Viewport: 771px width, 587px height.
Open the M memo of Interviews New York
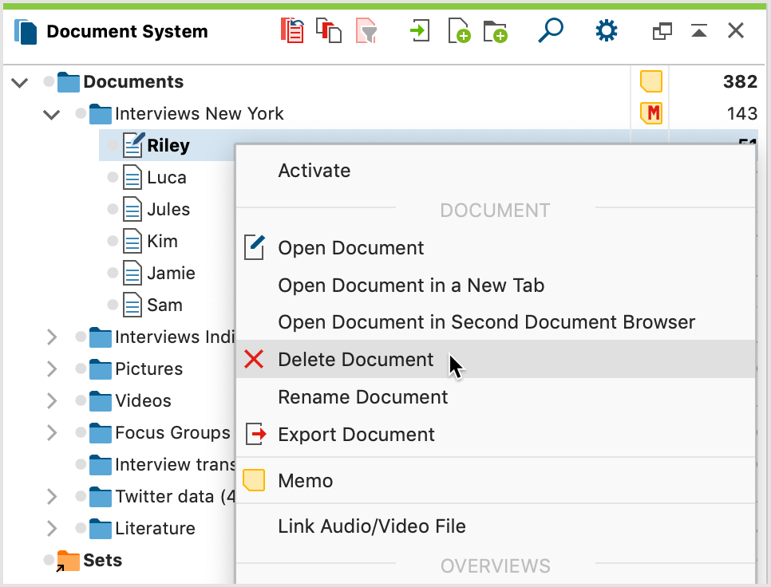click(x=650, y=113)
